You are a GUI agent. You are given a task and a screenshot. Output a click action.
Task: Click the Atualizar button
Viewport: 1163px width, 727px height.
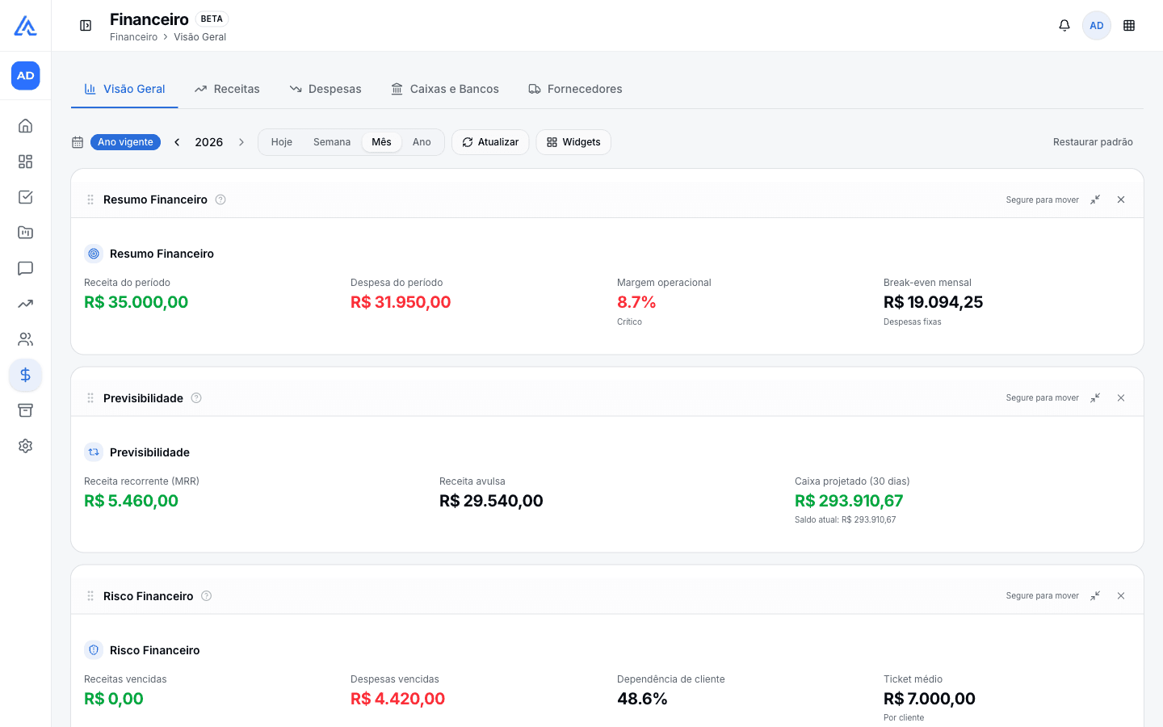(490, 142)
